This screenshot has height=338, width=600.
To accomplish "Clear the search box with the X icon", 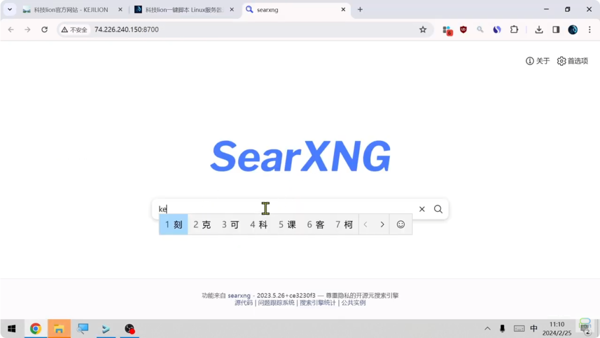I will [422, 209].
